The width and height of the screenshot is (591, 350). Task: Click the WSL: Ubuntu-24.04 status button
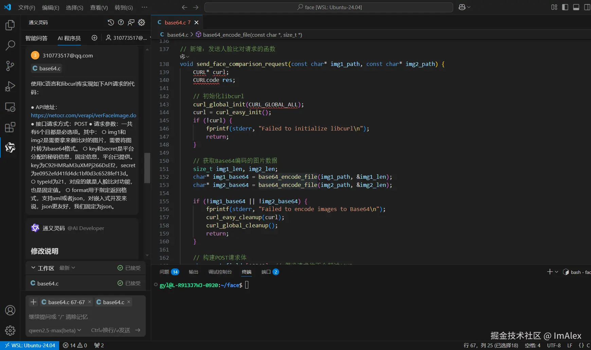coord(30,345)
